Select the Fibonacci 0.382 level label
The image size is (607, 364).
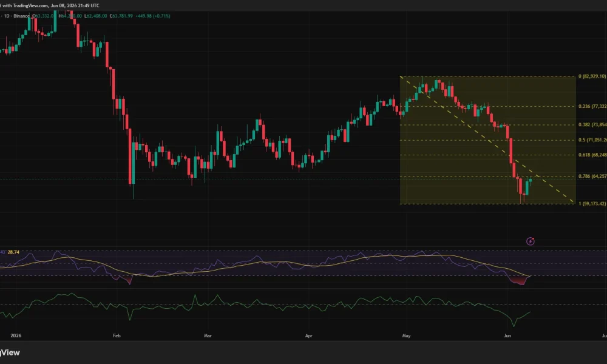coord(592,124)
